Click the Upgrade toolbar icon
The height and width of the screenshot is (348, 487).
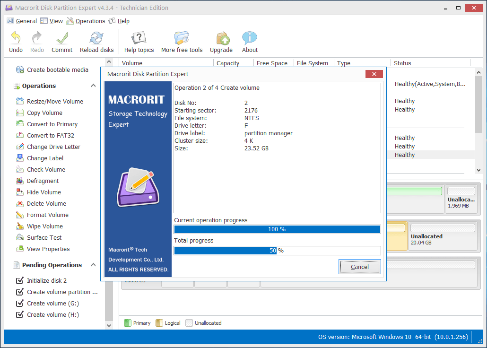[223, 38]
